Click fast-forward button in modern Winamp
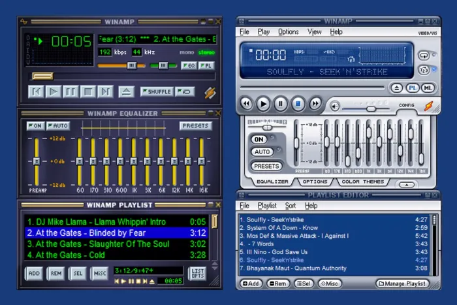 (x=315, y=103)
